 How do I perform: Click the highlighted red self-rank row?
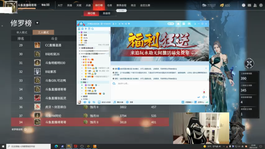(90, 122)
